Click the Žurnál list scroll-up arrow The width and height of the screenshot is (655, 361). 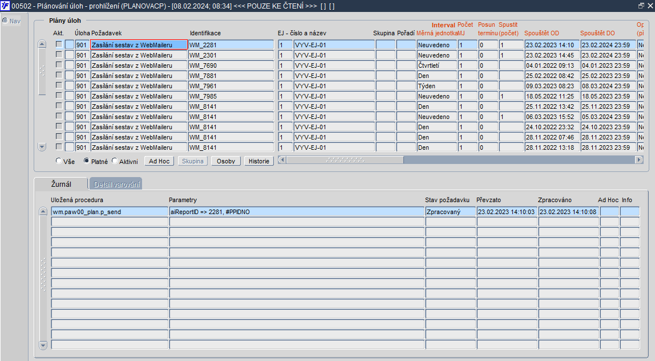pyautogui.click(x=43, y=211)
